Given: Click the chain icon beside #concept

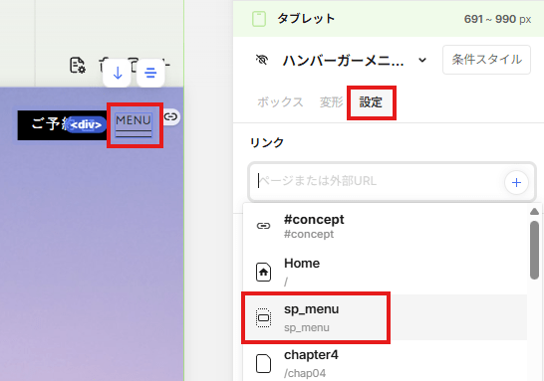Looking at the screenshot, I should pos(263,226).
